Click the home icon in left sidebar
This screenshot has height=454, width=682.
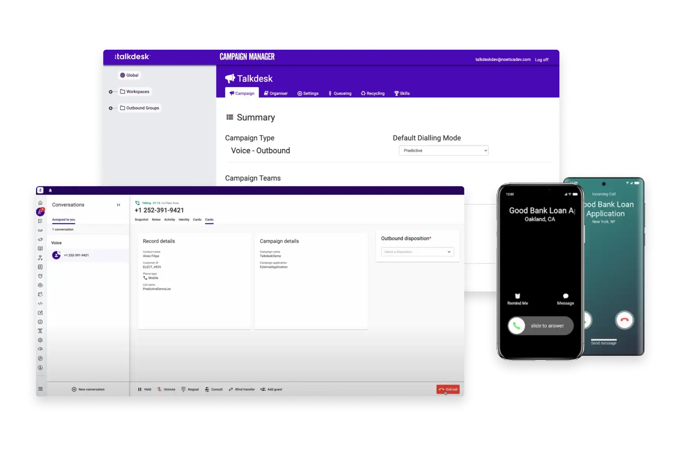(x=40, y=203)
